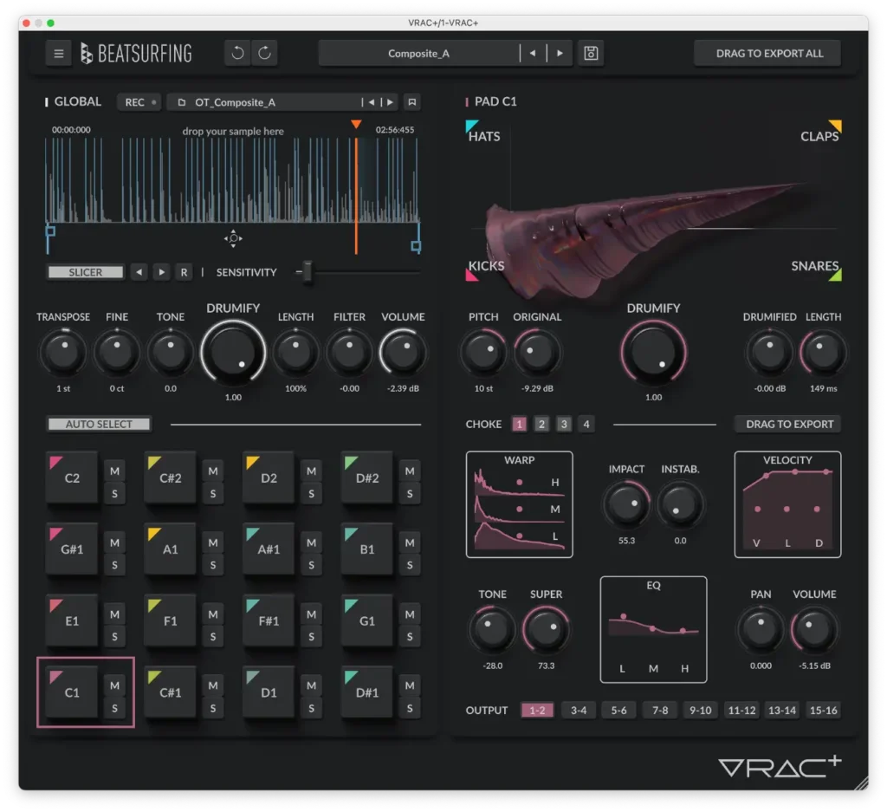Screen dimensions: 887x812
Task: Mute pad F#1
Action: point(311,614)
